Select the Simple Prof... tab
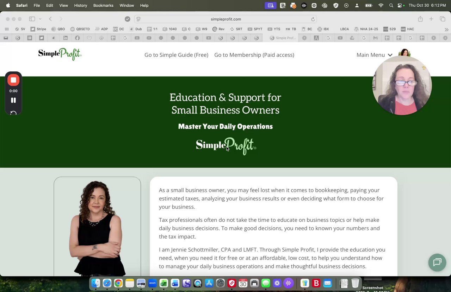 (x=283, y=38)
